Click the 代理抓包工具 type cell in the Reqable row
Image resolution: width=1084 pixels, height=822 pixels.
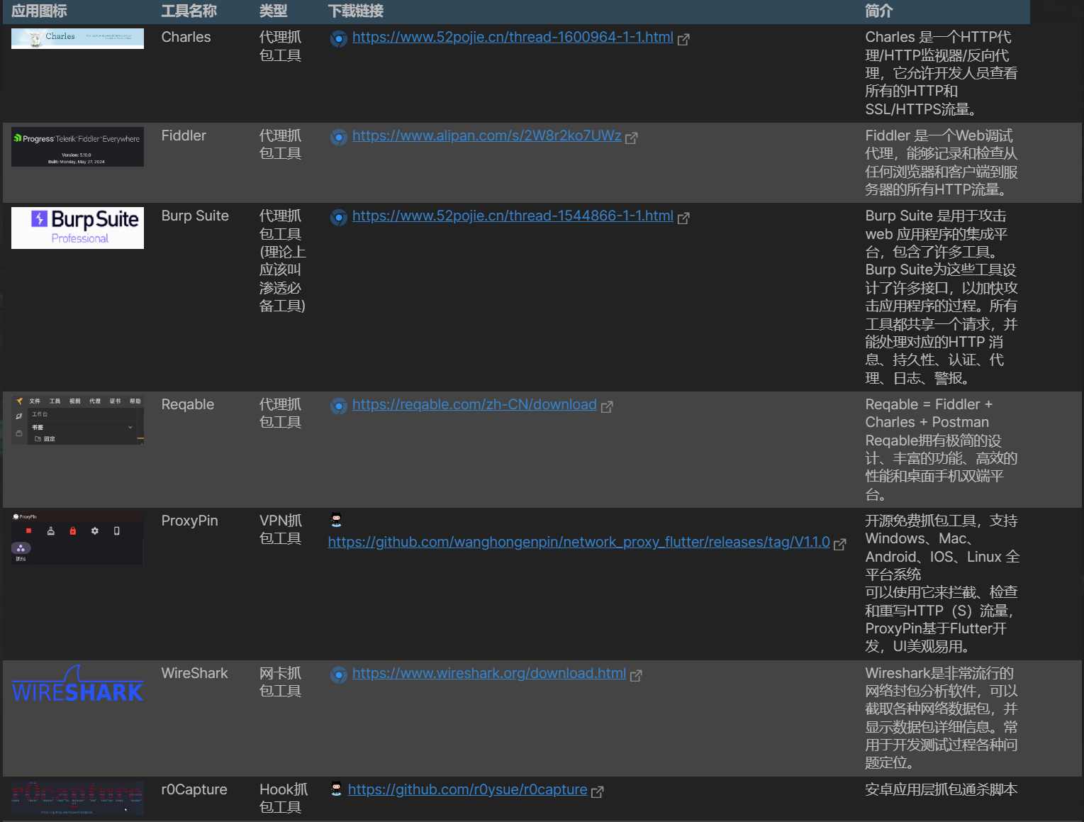(281, 413)
